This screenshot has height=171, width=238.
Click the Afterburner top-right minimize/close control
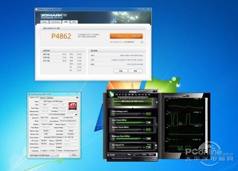coord(155,91)
